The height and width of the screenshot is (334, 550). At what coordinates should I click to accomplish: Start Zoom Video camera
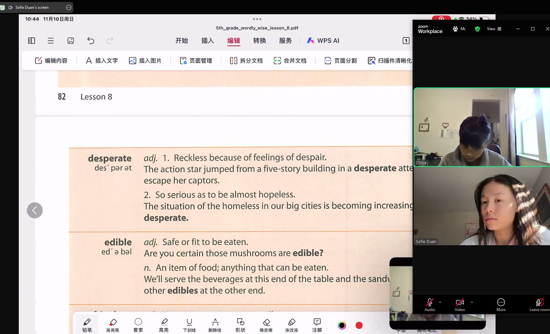pyautogui.click(x=460, y=305)
